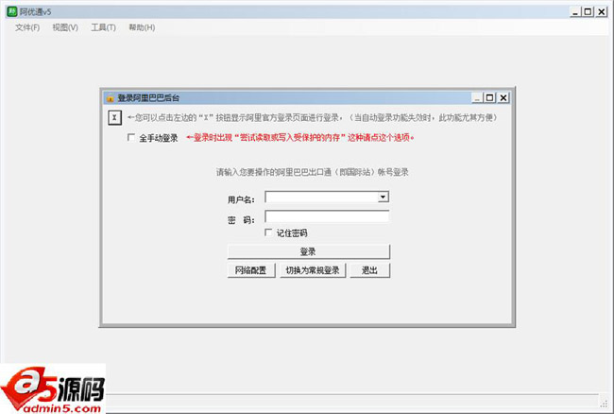Focus the 密码 input field
Screen dimensions: 614x414
[327, 216]
